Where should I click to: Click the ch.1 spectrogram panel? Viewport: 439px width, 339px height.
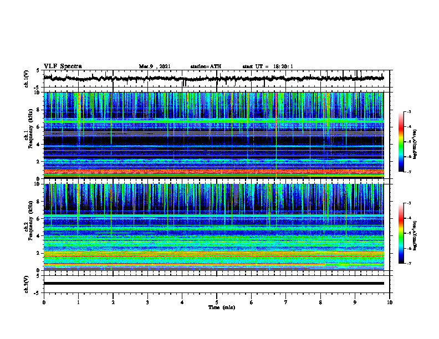coord(214,135)
